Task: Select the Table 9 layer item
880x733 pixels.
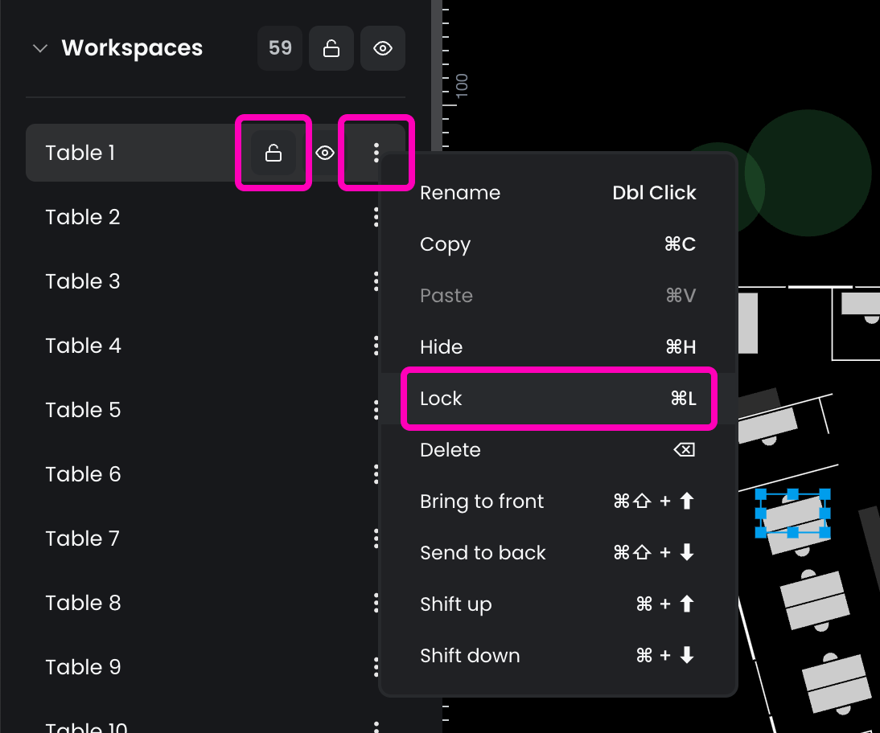Action: (84, 667)
